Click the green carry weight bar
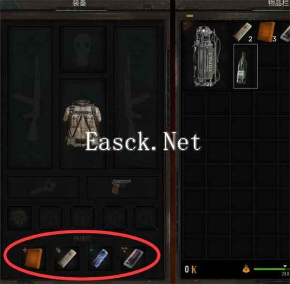Screen dimensions: 290x284 coord(270,269)
